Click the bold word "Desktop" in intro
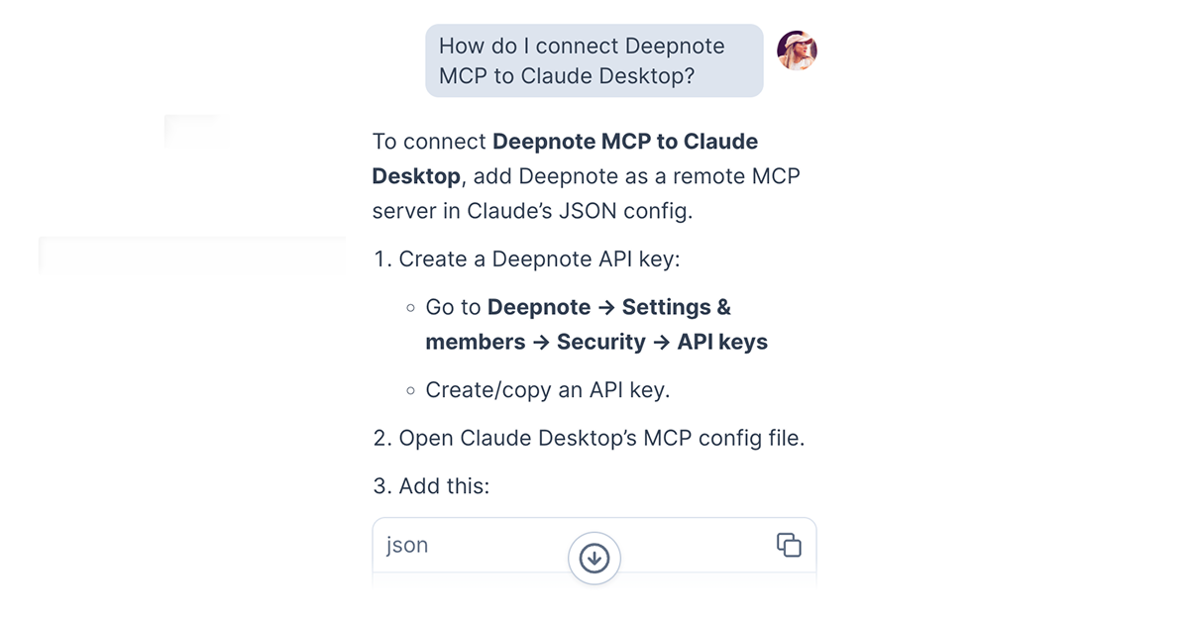The height and width of the screenshot is (621, 1189). coord(416,176)
